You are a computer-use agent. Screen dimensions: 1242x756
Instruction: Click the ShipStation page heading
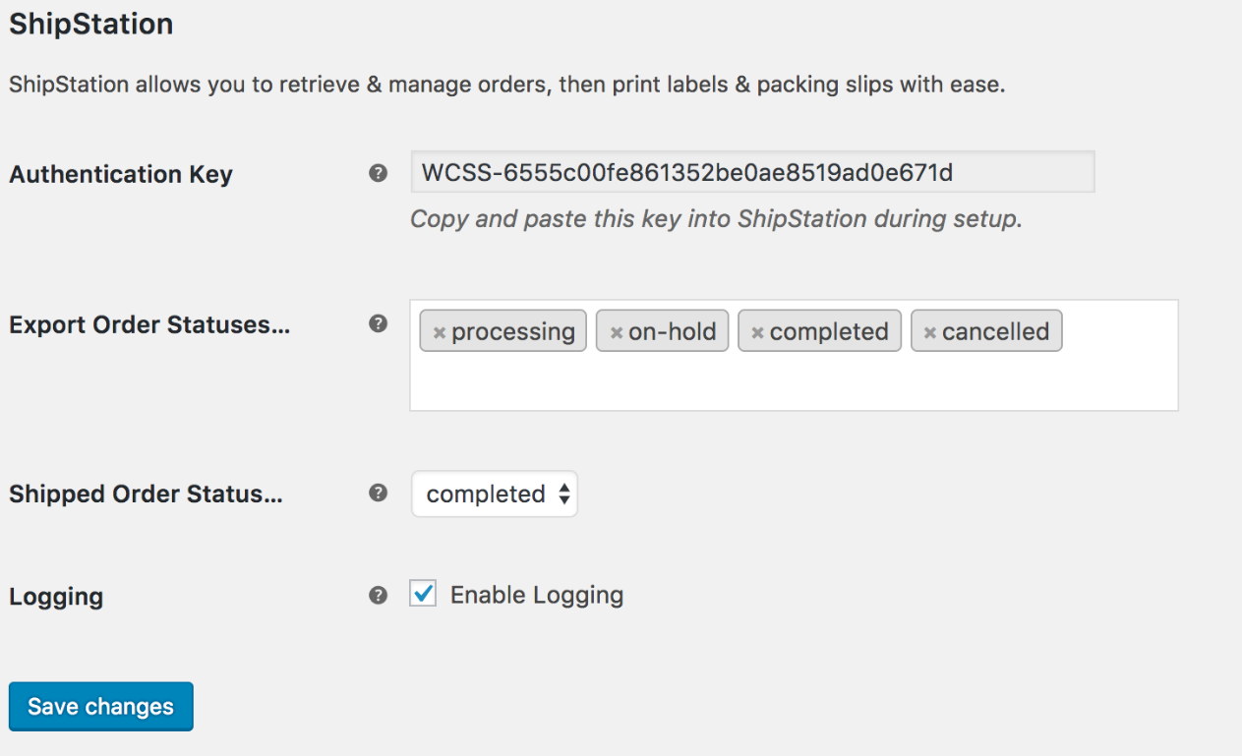[90, 24]
